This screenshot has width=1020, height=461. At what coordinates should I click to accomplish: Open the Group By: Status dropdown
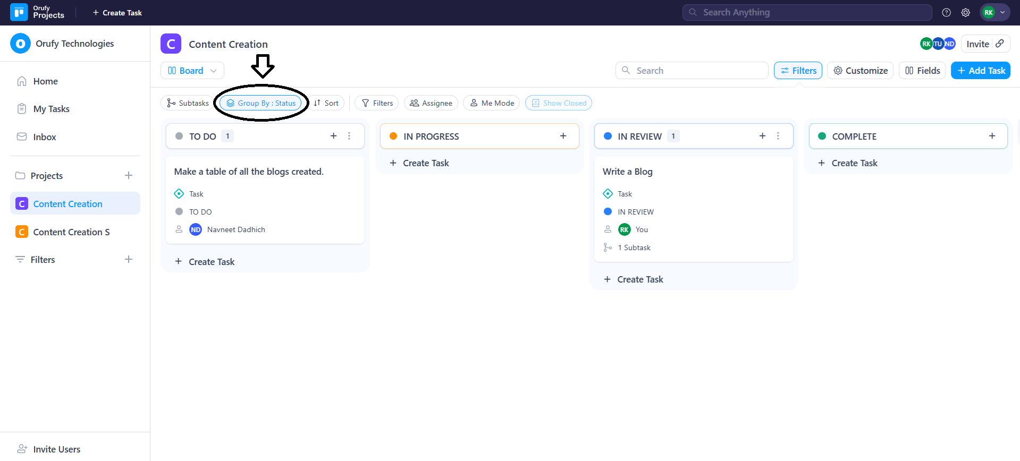click(x=261, y=103)
